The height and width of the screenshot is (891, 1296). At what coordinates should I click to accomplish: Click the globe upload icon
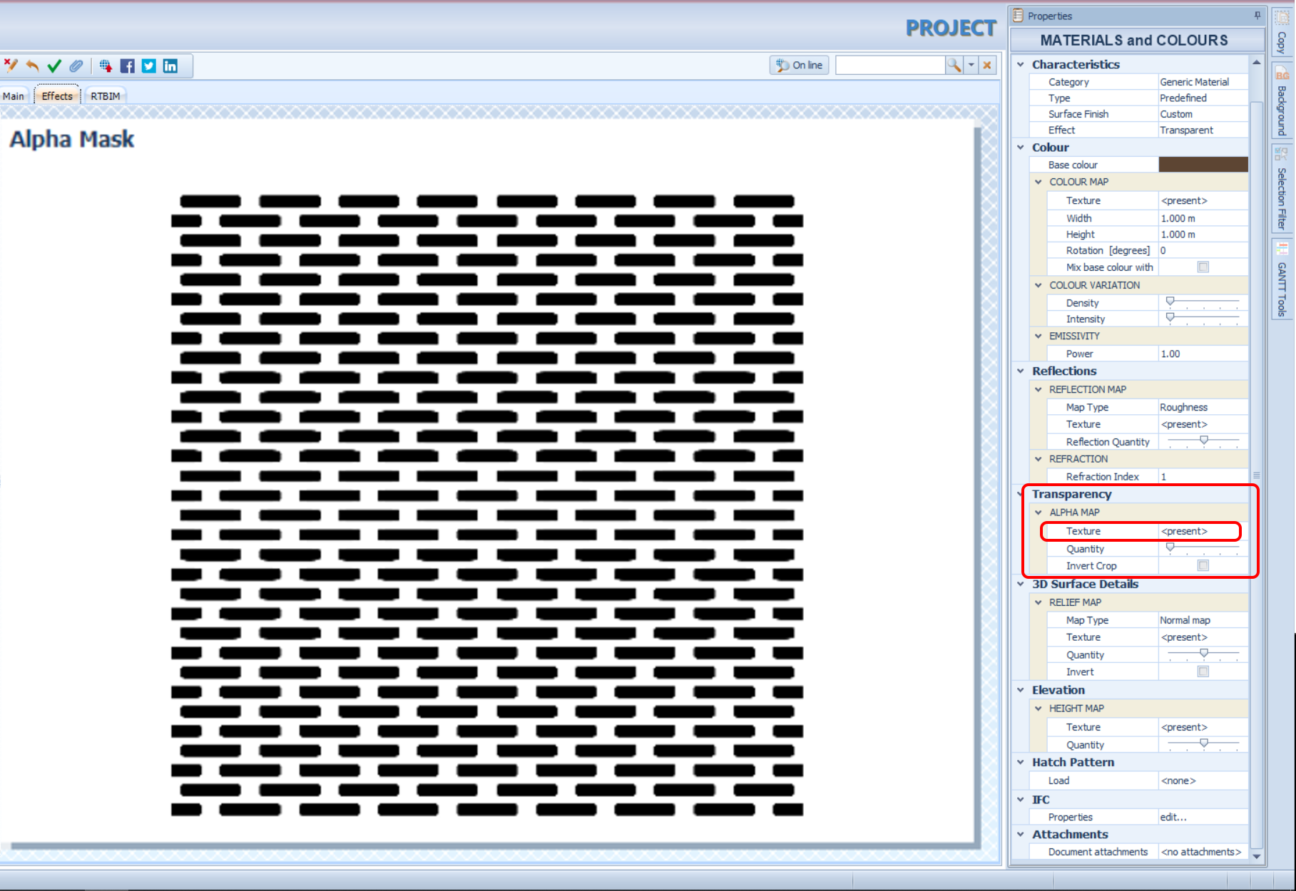tap(106, 66)
